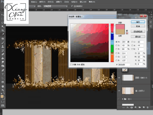Click the current tan color swatch in picker
Image resolution: width=153 pixels, height=115 pixels.
(x=120, y=32)
